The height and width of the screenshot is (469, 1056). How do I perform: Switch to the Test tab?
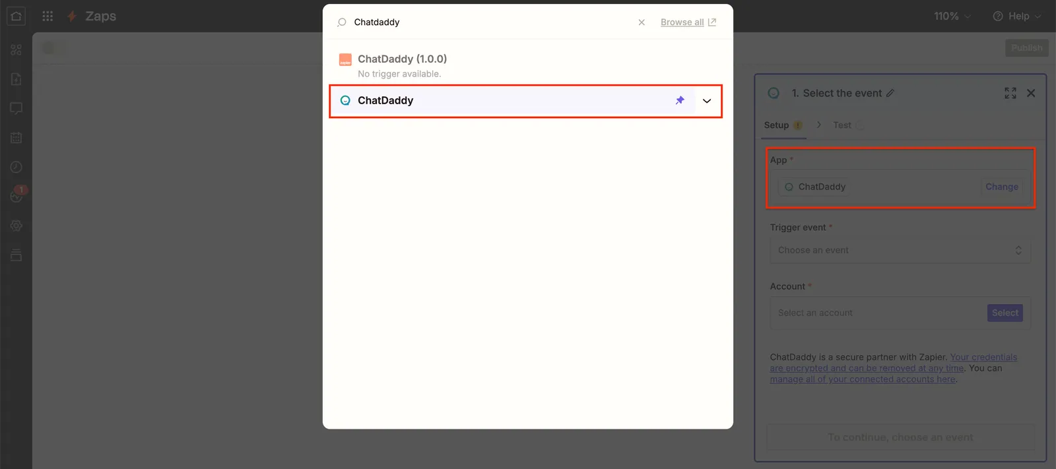pyautogui.click(x=842, y=125)
